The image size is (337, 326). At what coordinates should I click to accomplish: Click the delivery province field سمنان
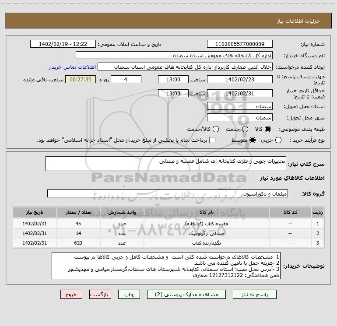pyautogui.click(x=240, y=106)
